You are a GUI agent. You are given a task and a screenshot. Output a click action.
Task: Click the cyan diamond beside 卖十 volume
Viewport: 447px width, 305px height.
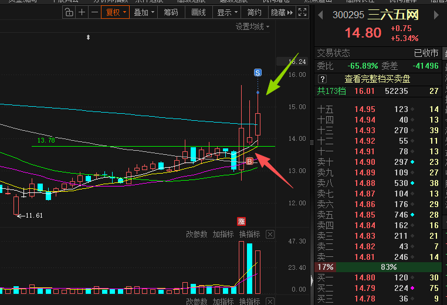tap(412, 162)
